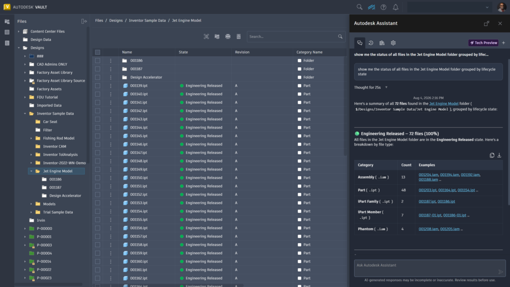Select Design Accelerator subfolder in tree

(65, 195)
